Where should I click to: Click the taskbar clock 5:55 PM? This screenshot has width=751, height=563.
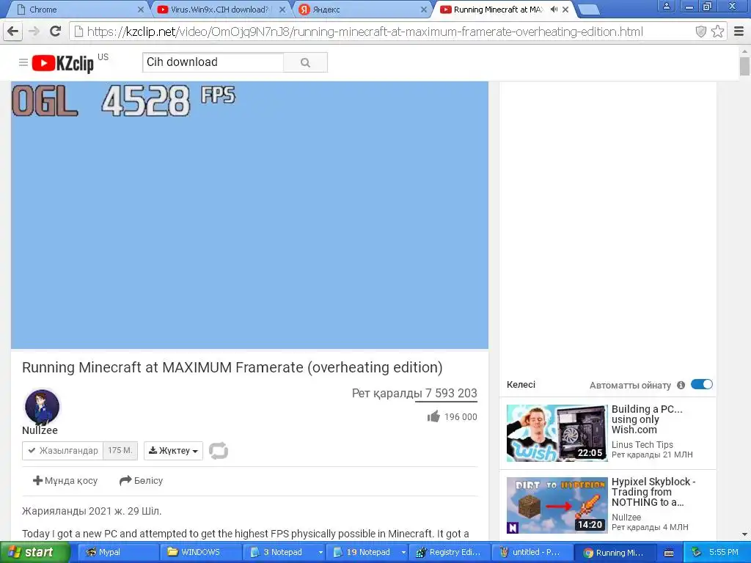point(724,552)
